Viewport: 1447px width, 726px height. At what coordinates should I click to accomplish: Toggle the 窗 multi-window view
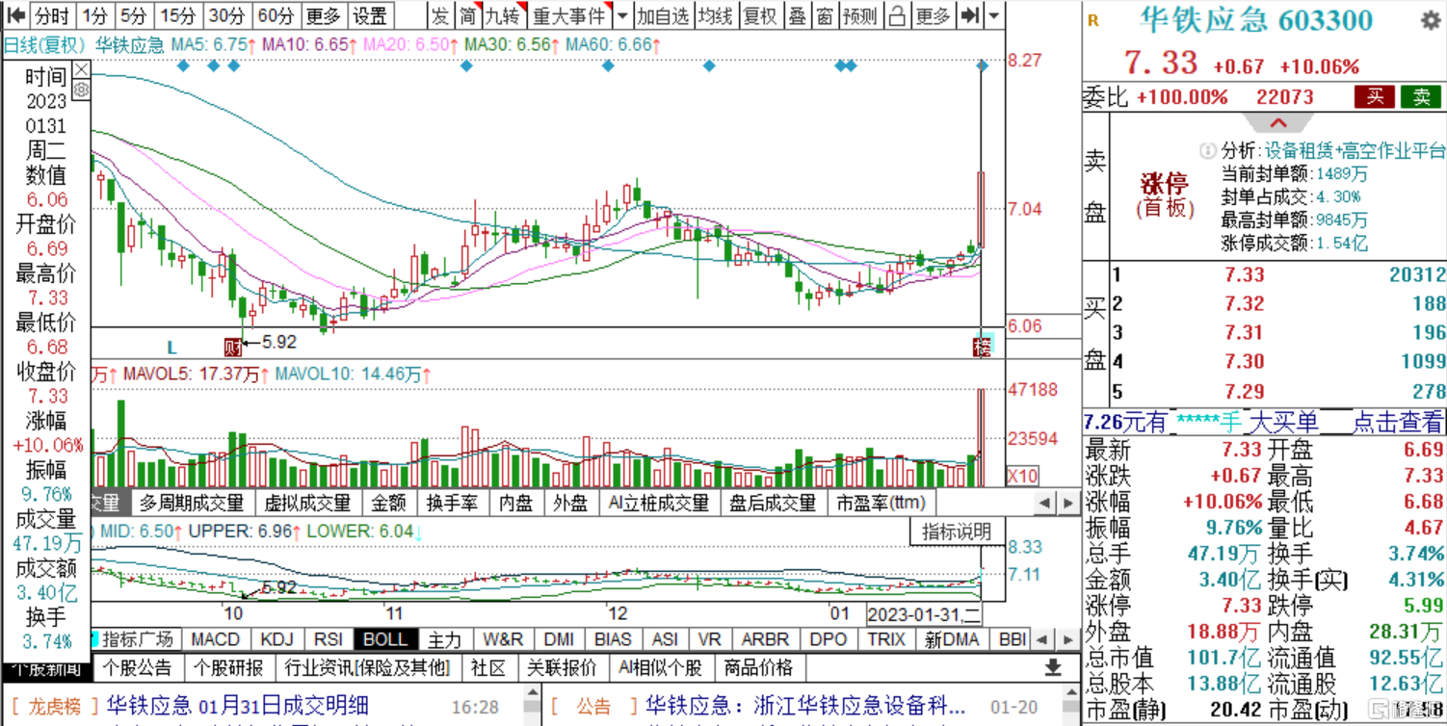(x=825, y=15)
